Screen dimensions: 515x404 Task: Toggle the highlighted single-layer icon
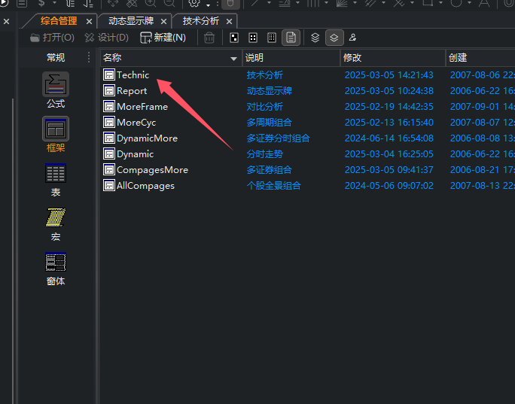click(x=334, y=38)
